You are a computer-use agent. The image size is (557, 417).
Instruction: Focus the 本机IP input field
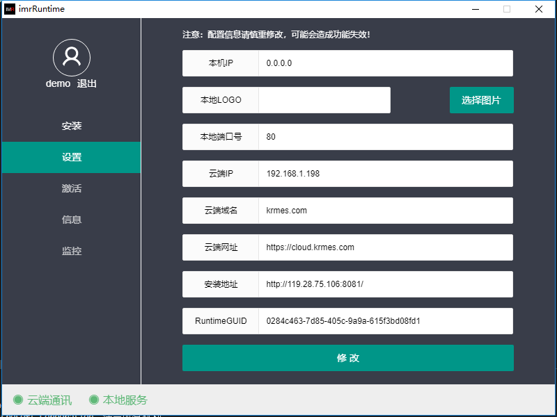click(385, 63)
